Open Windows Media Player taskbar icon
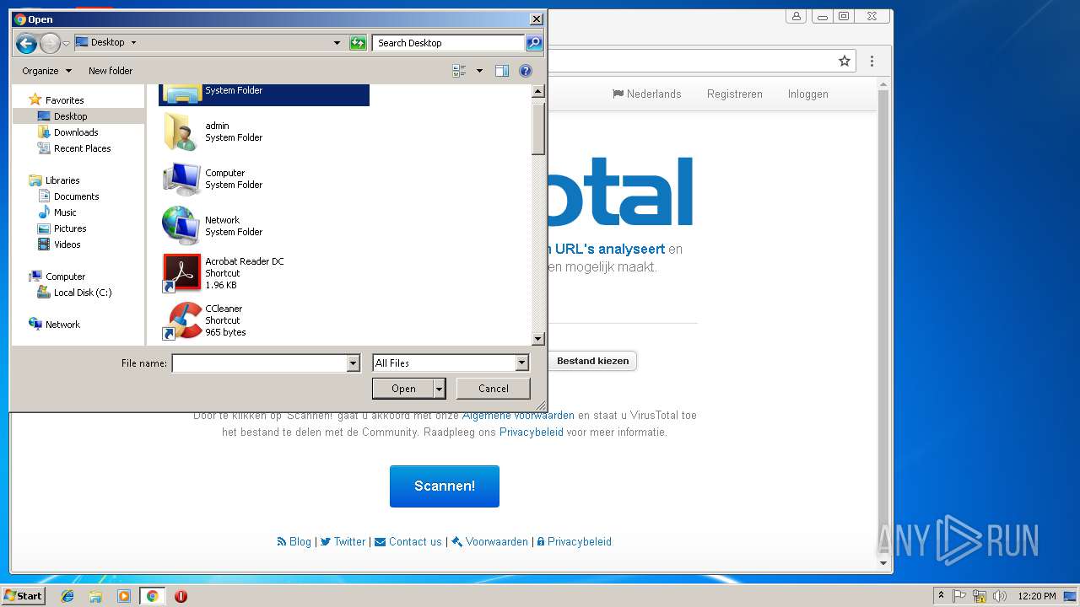The height and width of the screenshot is (607, 1080). click(124, 596)
